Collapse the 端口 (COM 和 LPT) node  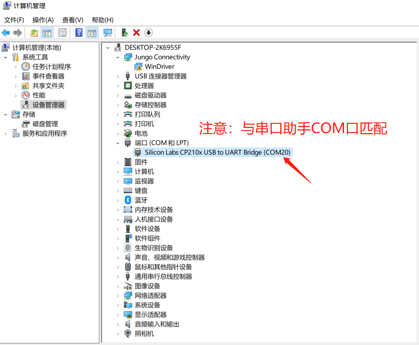pyautogui.click(x=118, y=143)
